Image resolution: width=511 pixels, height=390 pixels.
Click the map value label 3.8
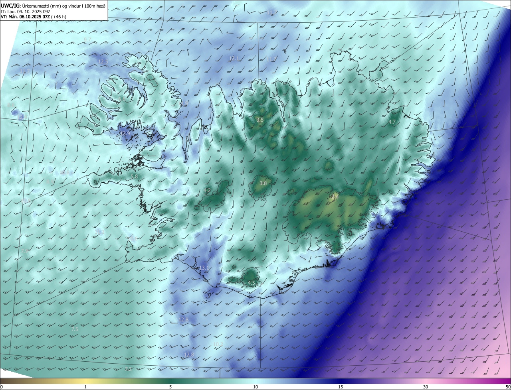[x=263, y=183]
